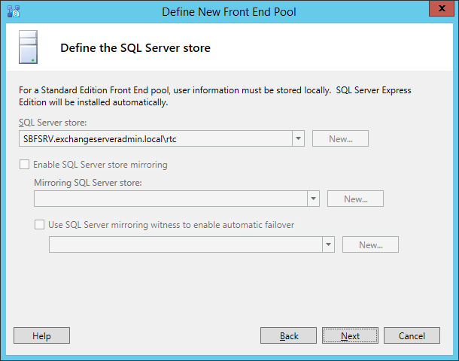Viewport: 459px width, 361px height.
Task: Go Back to the previous wizard step
Action: click(288, 335)
